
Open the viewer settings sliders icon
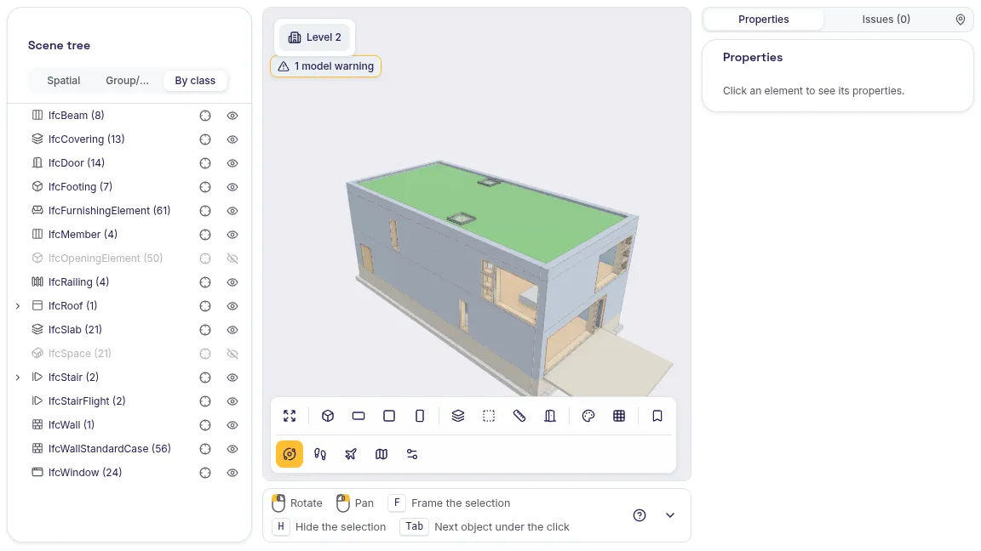[x=411, y=454]
